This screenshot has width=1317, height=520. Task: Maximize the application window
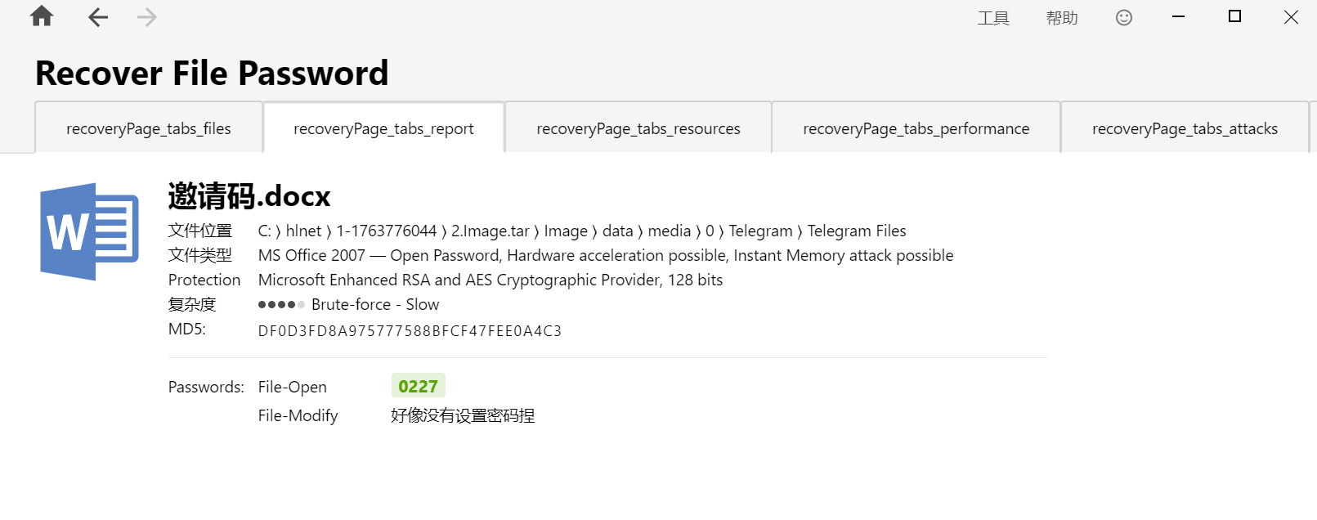click(1234, 16)
